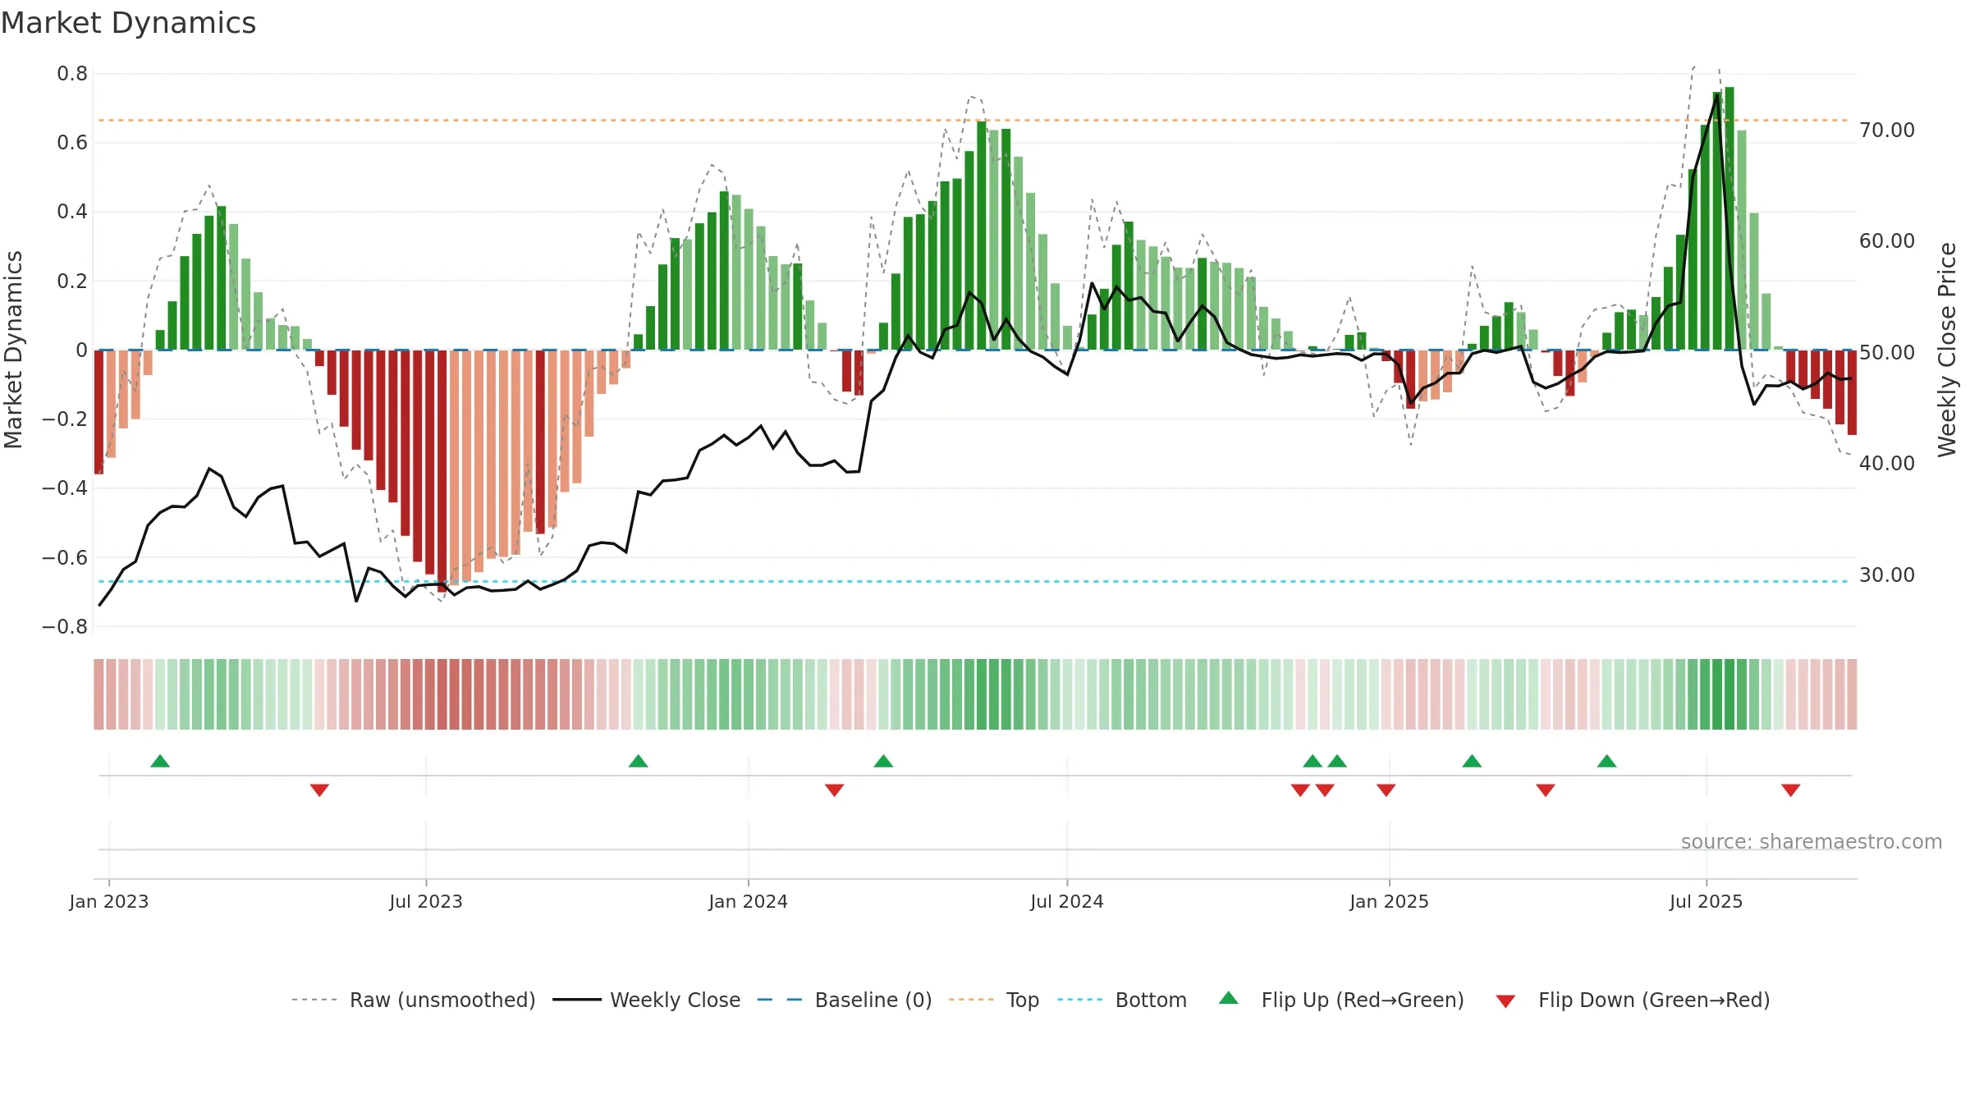Viewport: 1970px width, 1108px height.
Task: Click the Jul 2025 x-axis label
Action: click(1707, 902)
